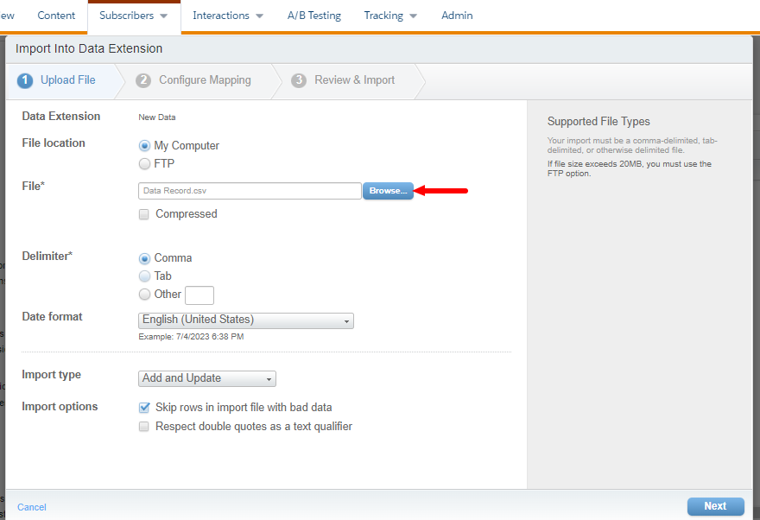Image resolution: width=760 pixels, height=520 pixels.
Task: Click the Next button
Action: [714, 506]
